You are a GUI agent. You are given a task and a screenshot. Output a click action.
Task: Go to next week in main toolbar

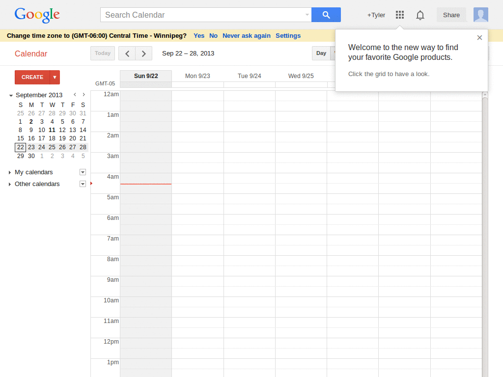144,53
